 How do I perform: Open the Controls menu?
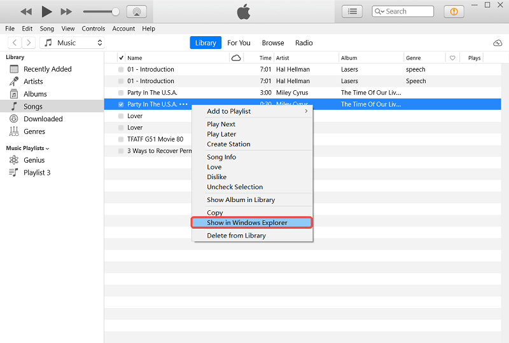[94, 29]
